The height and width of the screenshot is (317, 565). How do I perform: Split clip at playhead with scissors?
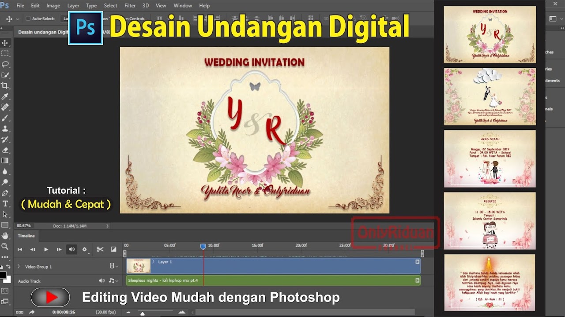(x=100, y=249)
